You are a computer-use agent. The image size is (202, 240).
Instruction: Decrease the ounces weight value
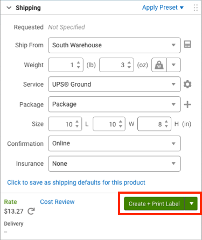click(129, 67)
